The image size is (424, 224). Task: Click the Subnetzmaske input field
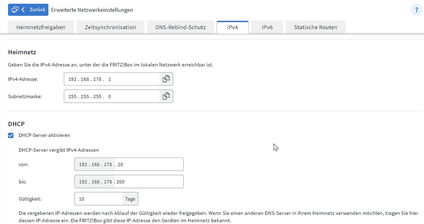click(x=112, y=96)
